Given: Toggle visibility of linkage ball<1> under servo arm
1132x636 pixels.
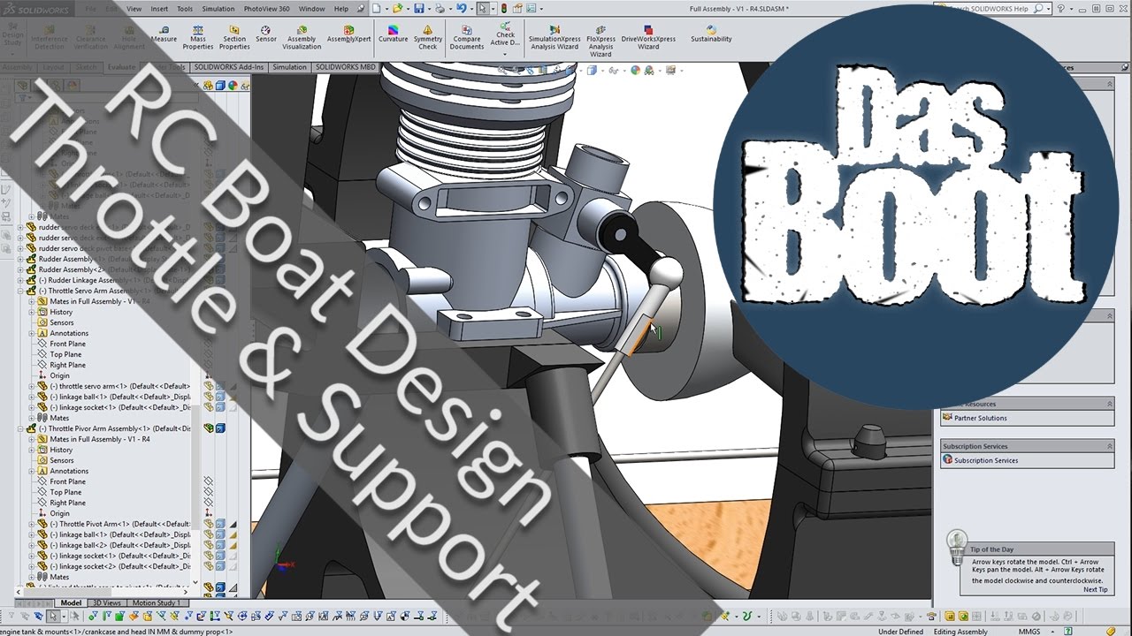Looking at the screenshot, I should (x=209, y=397).
